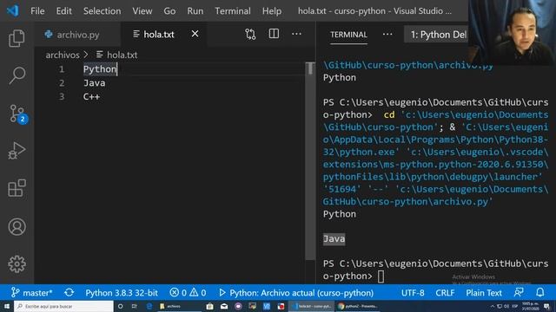Screen dimensions: 556x312
Task: Click the VS Code logo icon
Action: click(13, 10)
